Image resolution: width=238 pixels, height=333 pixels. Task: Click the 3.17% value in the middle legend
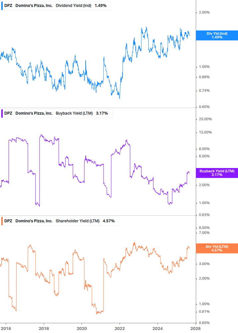(102, 113)
